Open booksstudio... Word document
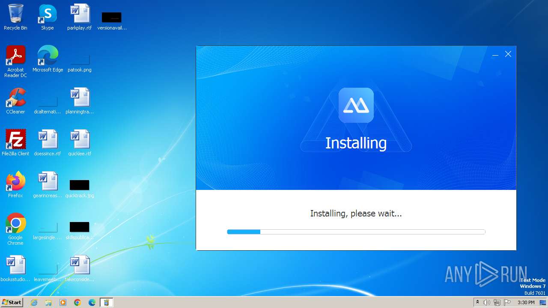The height and width of the screenshot is (308, 548). (15, 269)
